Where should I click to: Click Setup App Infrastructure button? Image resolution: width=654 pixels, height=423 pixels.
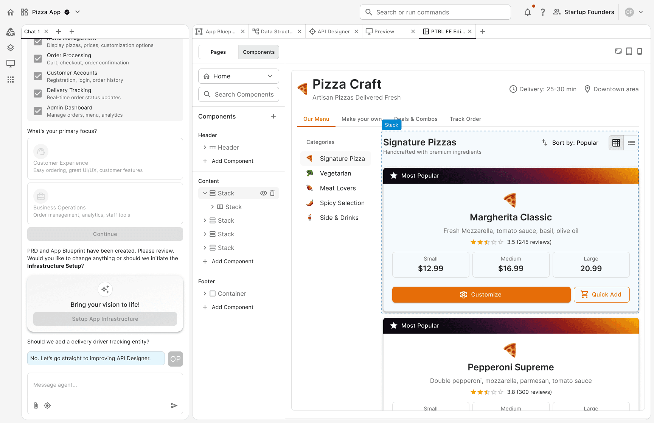[105, 319]
